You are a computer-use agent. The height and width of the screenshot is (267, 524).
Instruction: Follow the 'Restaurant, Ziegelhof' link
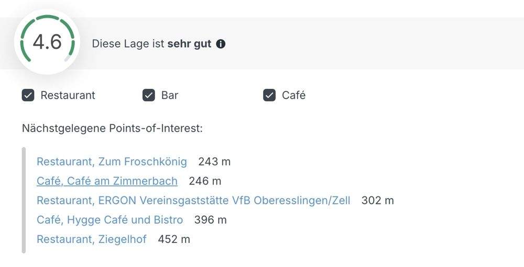(x=92, y=239)
